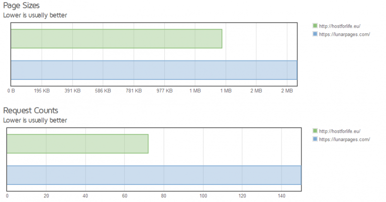Open lunarpages.com link in Page Sizes legend
The width and height of the screenshot is (386, 202).
tap(344, 34)
